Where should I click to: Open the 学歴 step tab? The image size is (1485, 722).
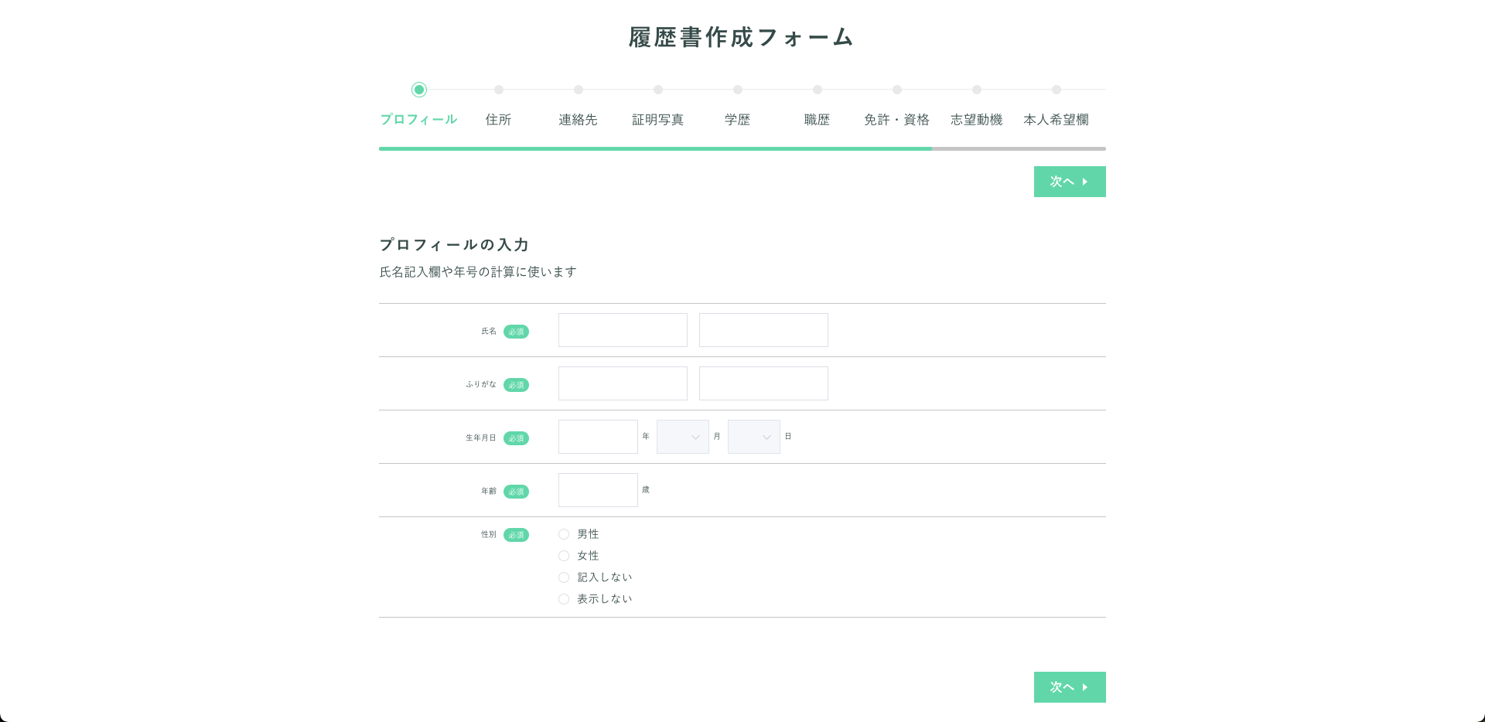point(737,120)
